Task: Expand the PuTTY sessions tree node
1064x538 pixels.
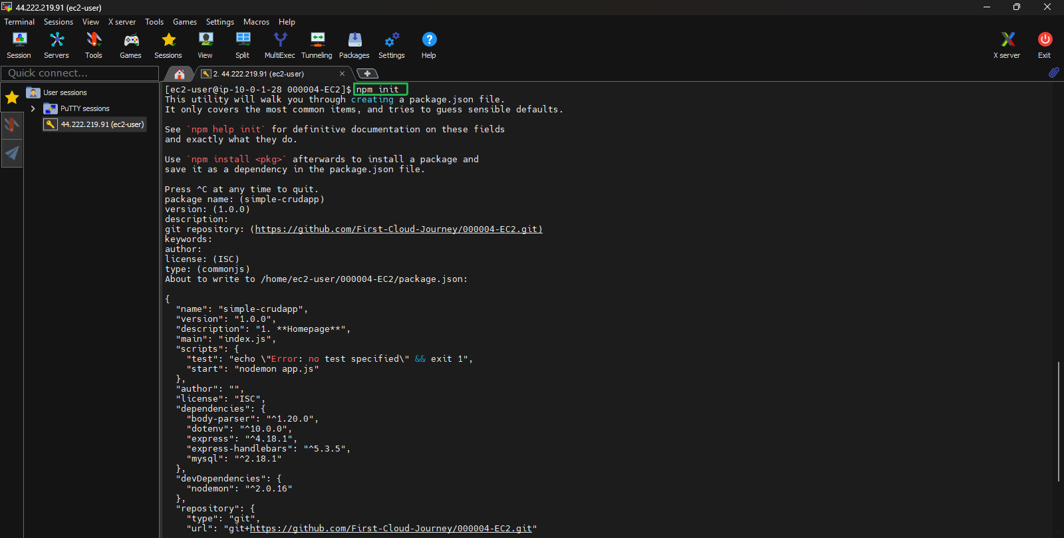Action: (x=33, y=108)
